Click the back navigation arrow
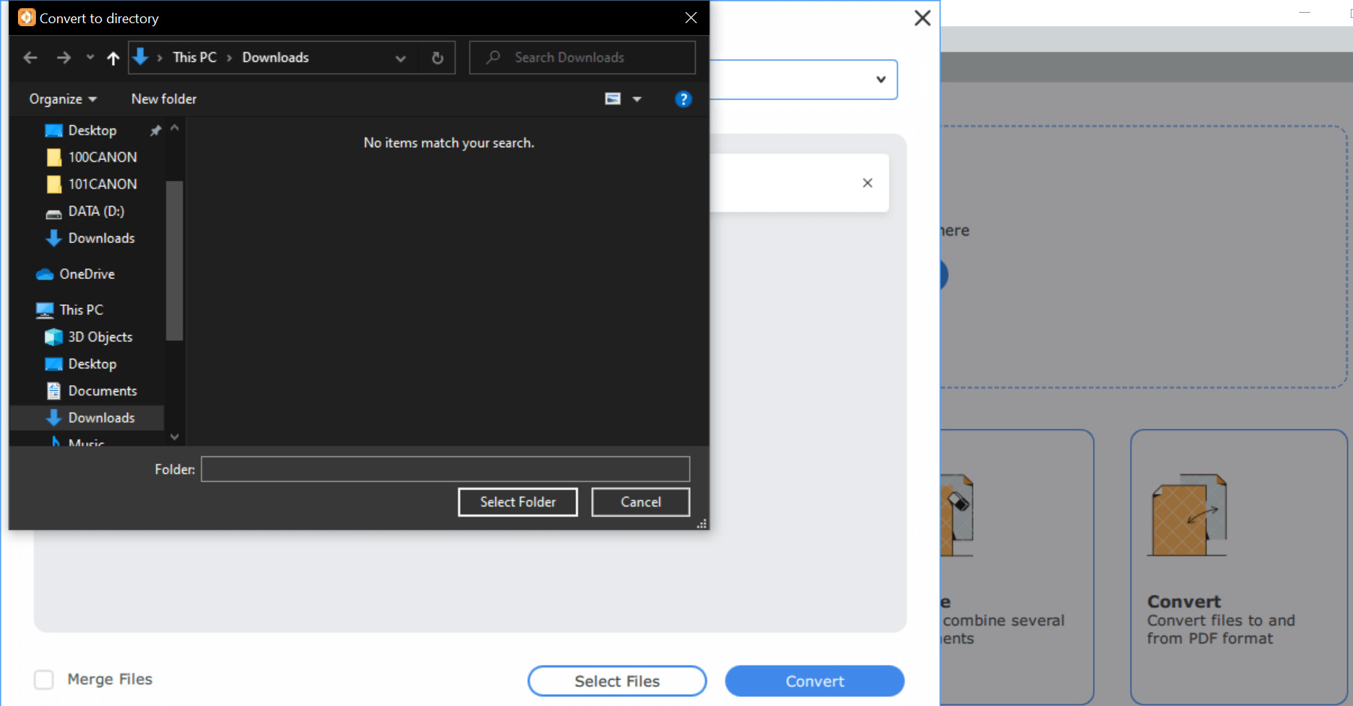1353x706 pixels. point(30,57)
